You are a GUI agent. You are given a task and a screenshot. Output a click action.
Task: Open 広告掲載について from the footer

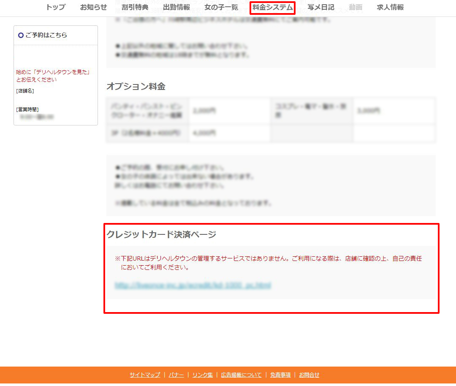(241, 375)
